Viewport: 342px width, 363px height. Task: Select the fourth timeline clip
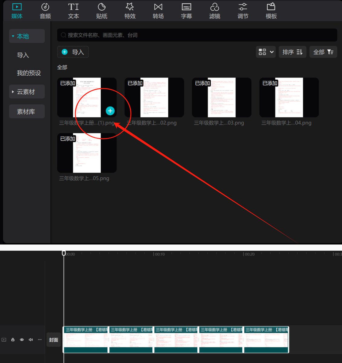[x=221, y=339]
